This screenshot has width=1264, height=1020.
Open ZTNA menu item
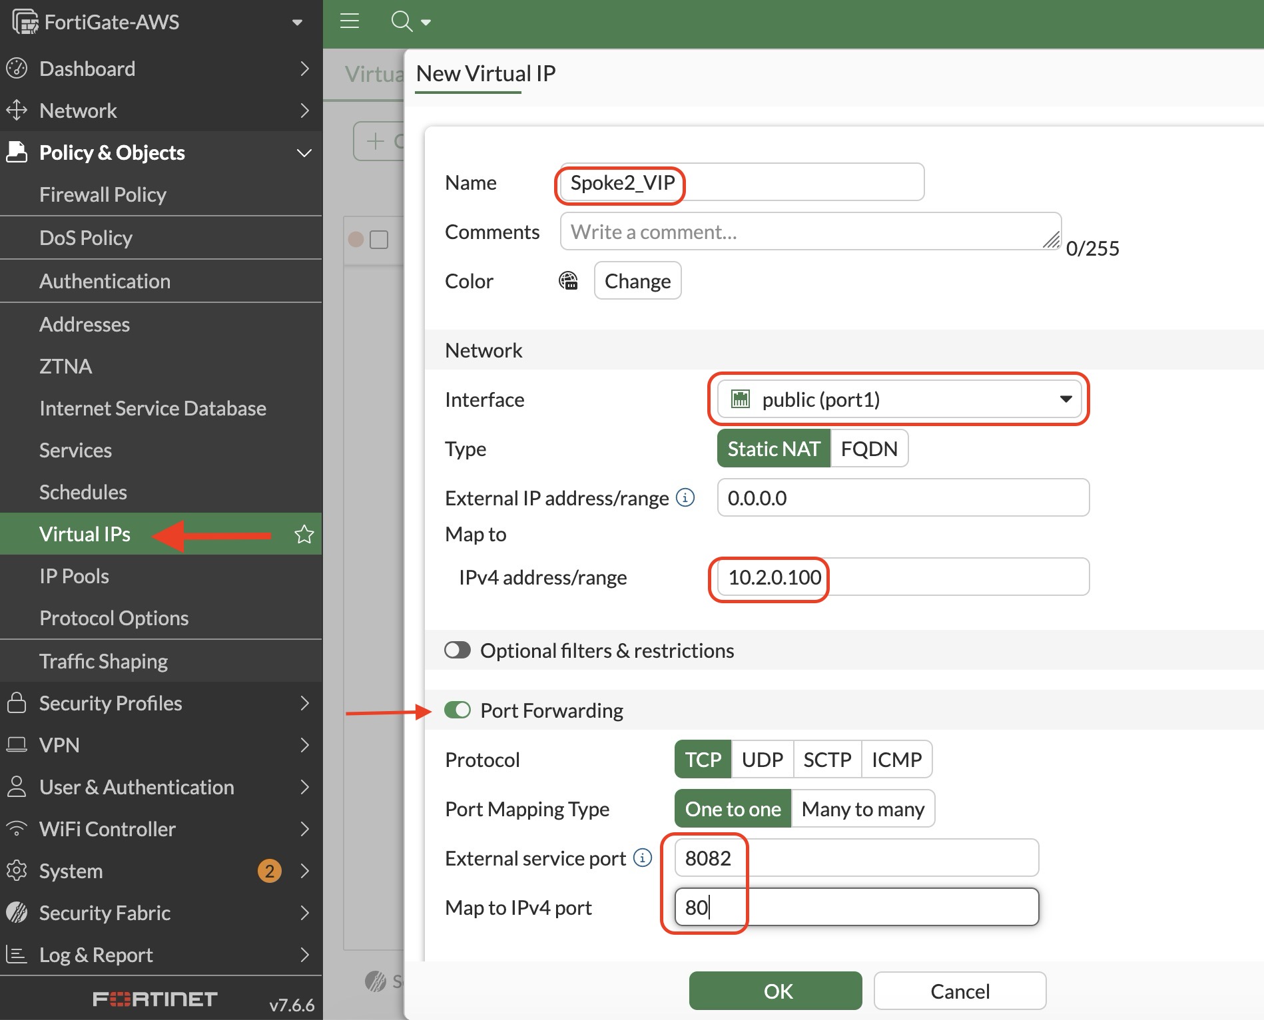[x=160, y=366]
